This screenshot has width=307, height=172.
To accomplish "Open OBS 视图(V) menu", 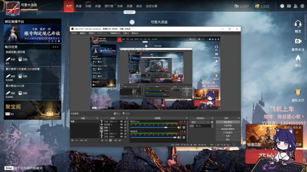I will tap(92, 33).
